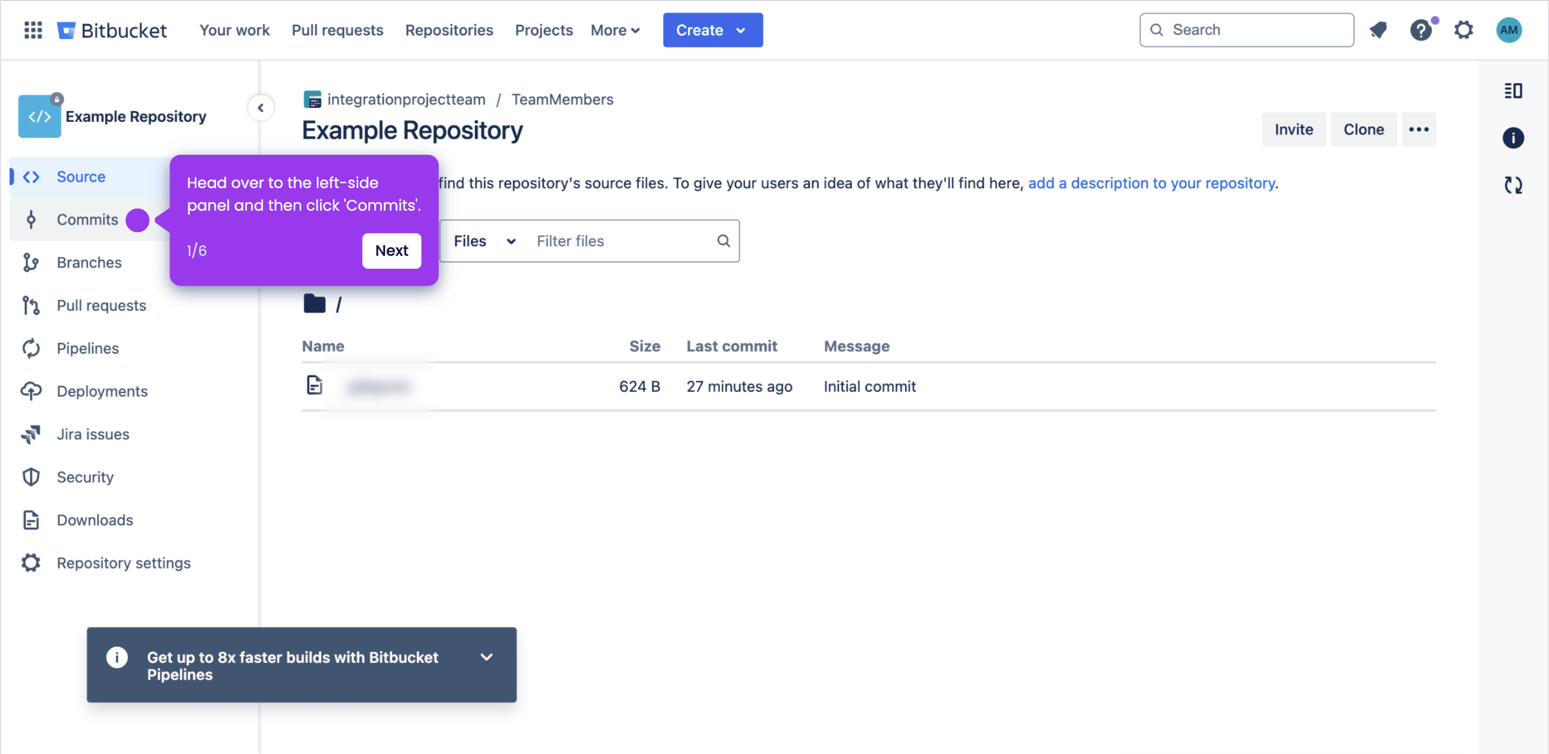Open the three-dot more actions menu
The height and width of the screenshot is (754, 1549).
[x=1418, y=129]
